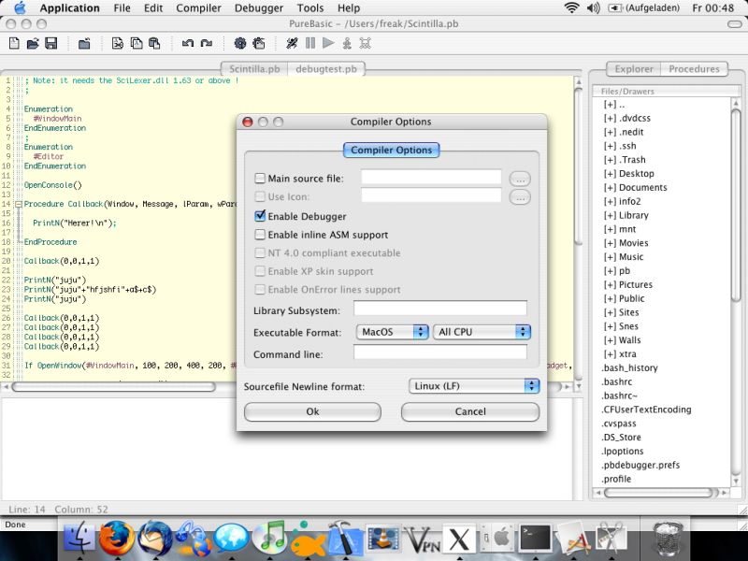The height and width of the screenshot is (561, 748).
Task: Open the Debugger menu
Action: [259, 8]
